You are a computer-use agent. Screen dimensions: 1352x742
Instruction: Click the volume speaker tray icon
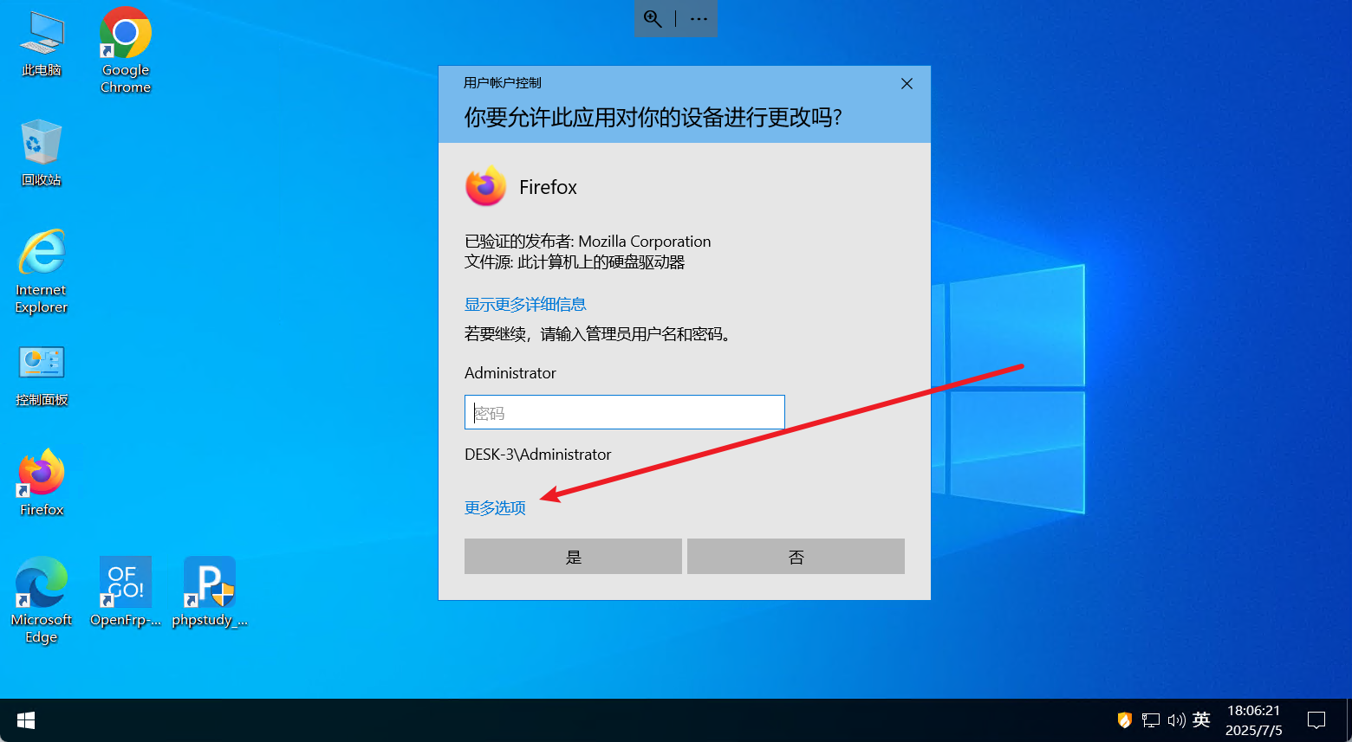(x=1176, y=720)
